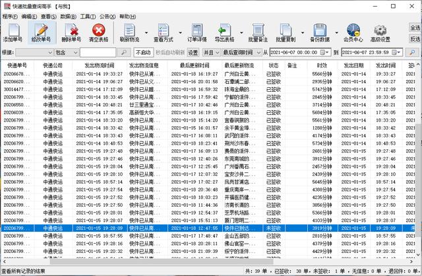Image resolution: width=422 pixels, height=276 pixels.
Task: Open the 程序(F) menu
Action: [x=10, y=17]
